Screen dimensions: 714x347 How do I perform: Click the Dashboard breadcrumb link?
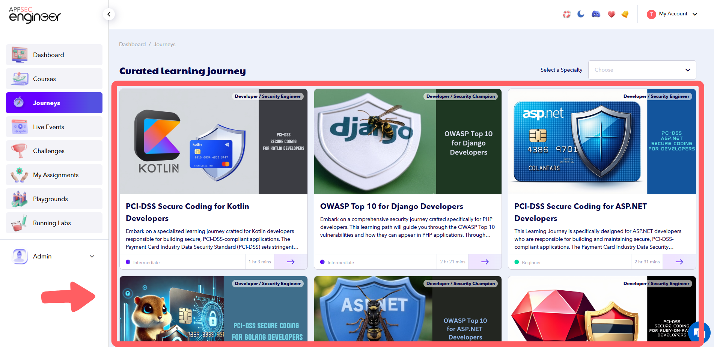coord(132,44)
